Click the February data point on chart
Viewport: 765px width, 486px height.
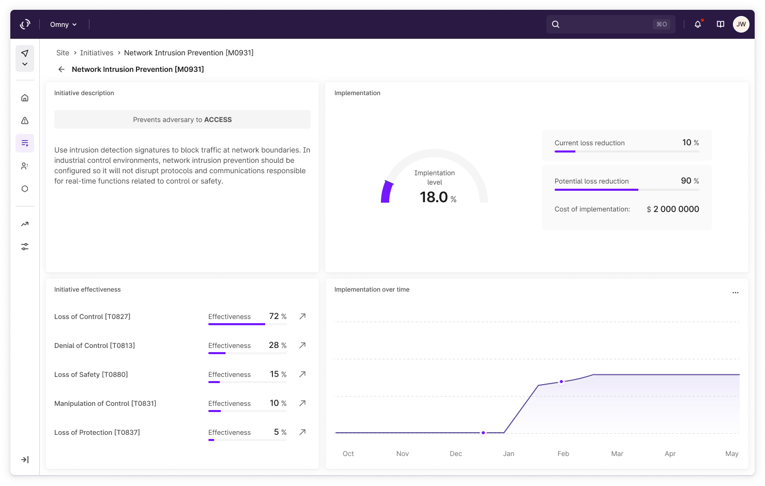[561, 382]
